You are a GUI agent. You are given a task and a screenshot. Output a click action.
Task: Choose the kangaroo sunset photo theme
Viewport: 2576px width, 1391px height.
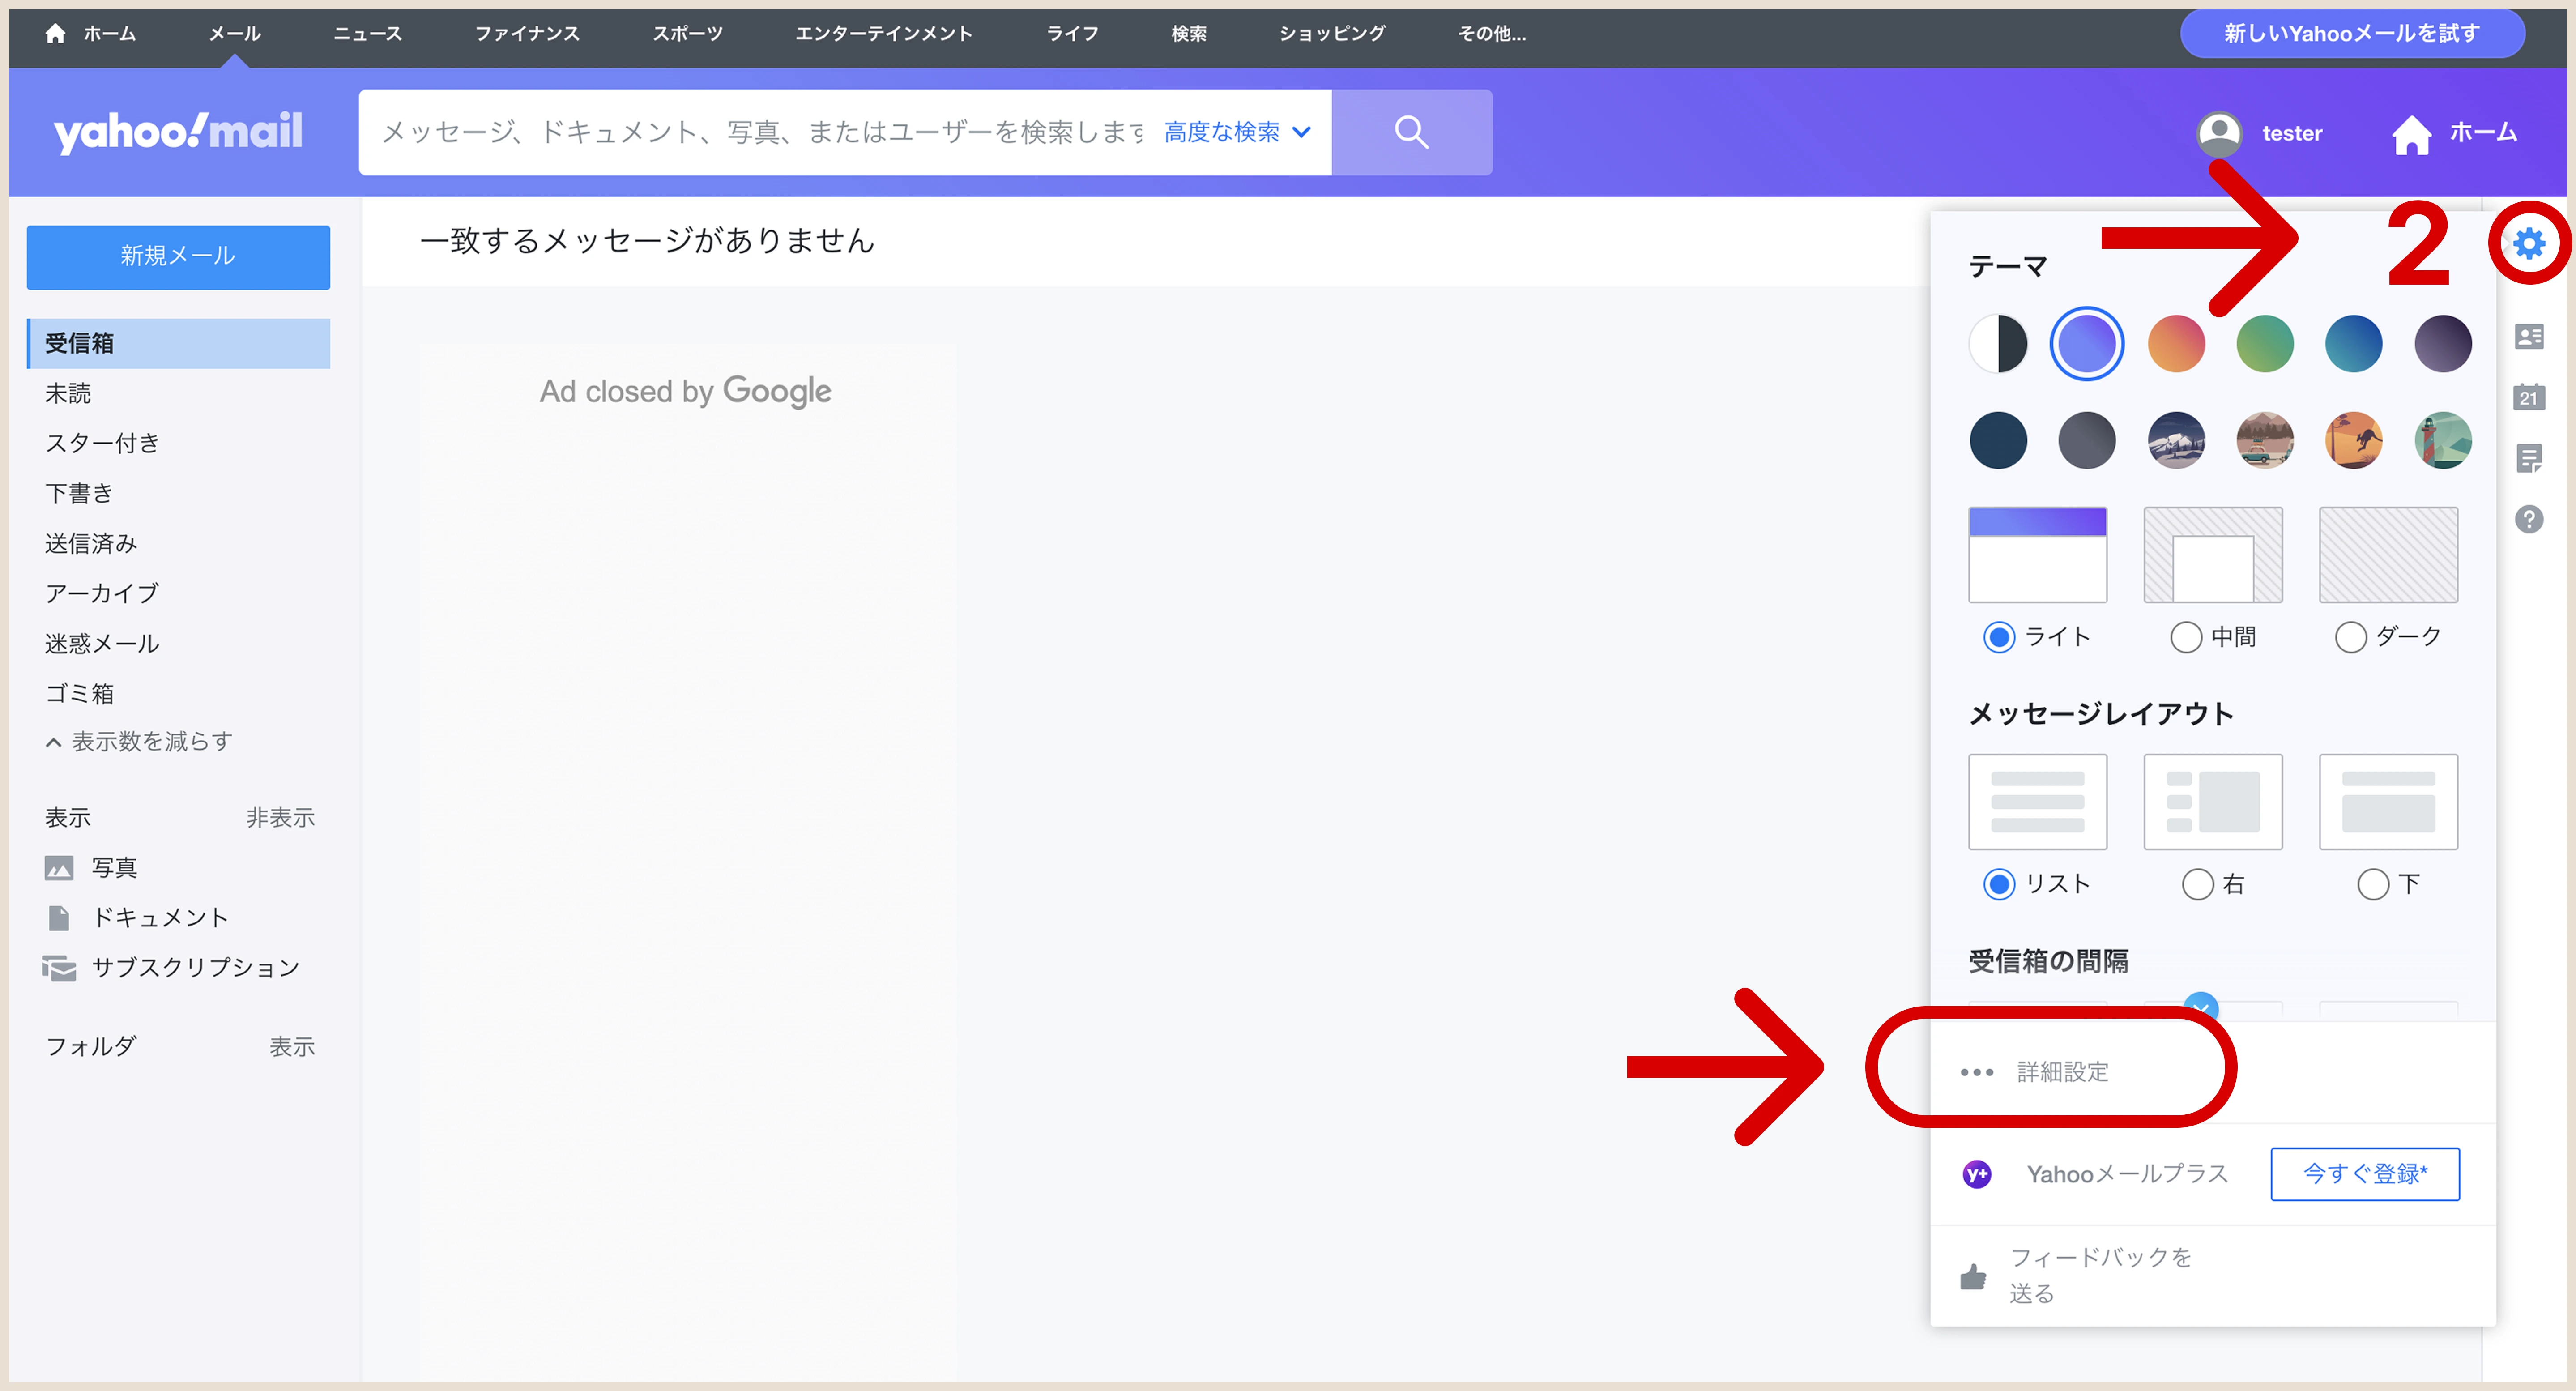tap(2354, 440)
